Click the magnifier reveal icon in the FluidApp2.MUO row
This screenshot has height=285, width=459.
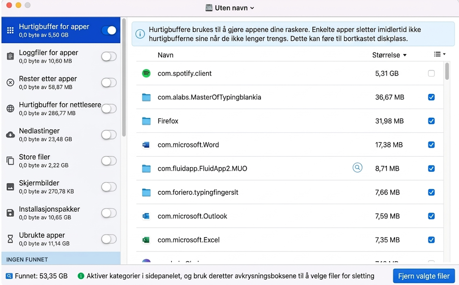[x=357, y=167]
